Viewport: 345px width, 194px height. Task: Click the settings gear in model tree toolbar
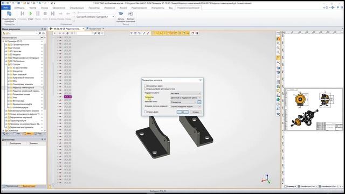pyautogui.click(x=99, y=33)
